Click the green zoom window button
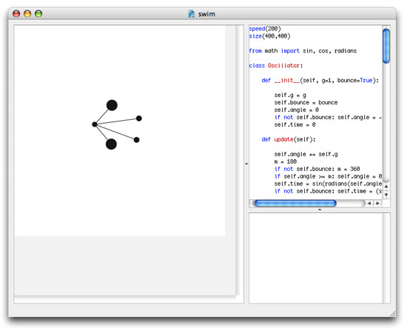The width and height of the screenshot is (407, 328). (38, 14)
